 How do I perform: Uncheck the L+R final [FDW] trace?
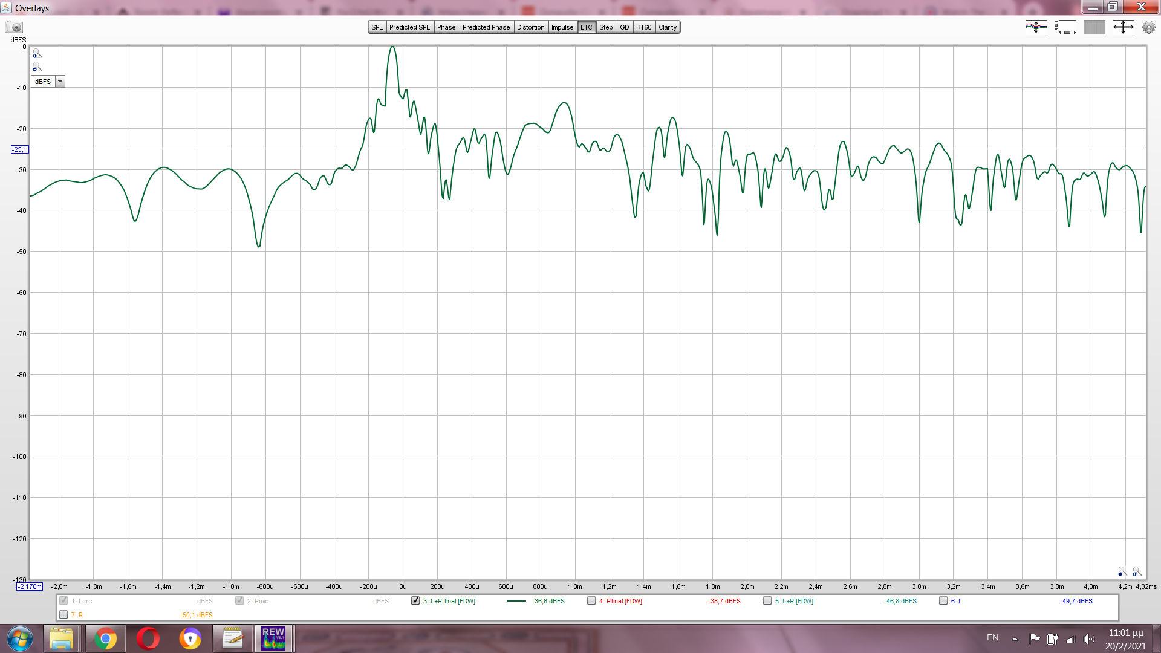[415, 600]
